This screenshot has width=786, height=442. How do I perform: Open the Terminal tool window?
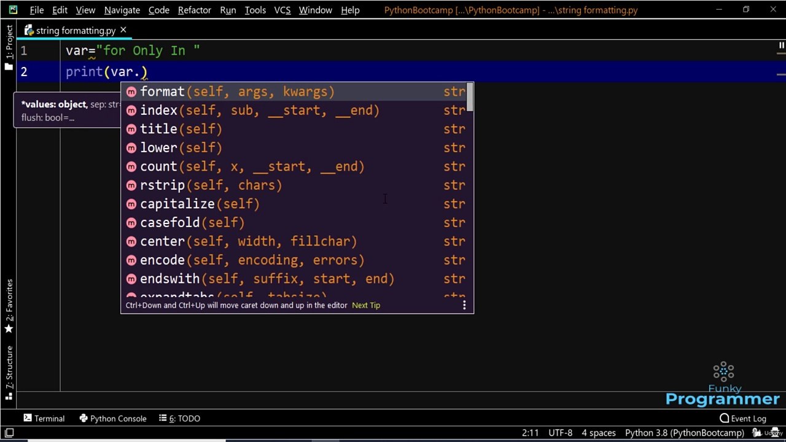point(44,418)
